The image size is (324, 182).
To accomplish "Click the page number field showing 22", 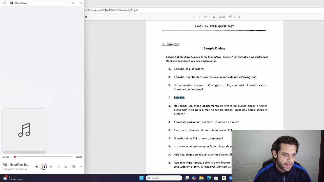I will click(214, 17).
